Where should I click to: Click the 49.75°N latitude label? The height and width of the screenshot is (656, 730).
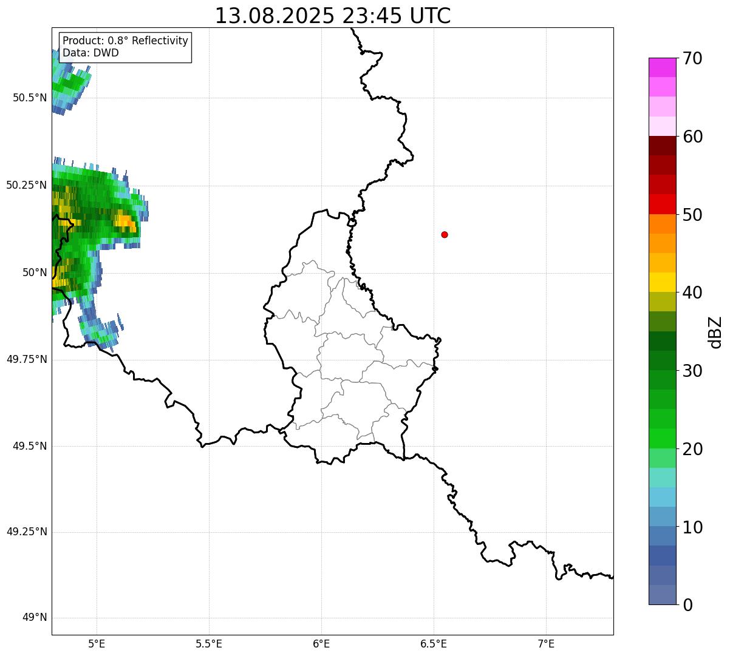(x=26, y=359)
